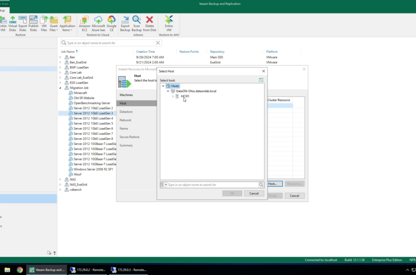Image resolution: width=416 pixels, height=275 pixels.
Task: Click the Export Backup action icon
Action: click(x=125, y=23)
